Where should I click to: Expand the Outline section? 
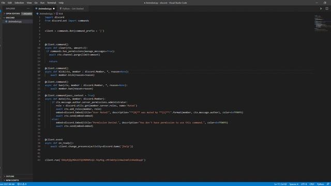(x=10, y=176)
